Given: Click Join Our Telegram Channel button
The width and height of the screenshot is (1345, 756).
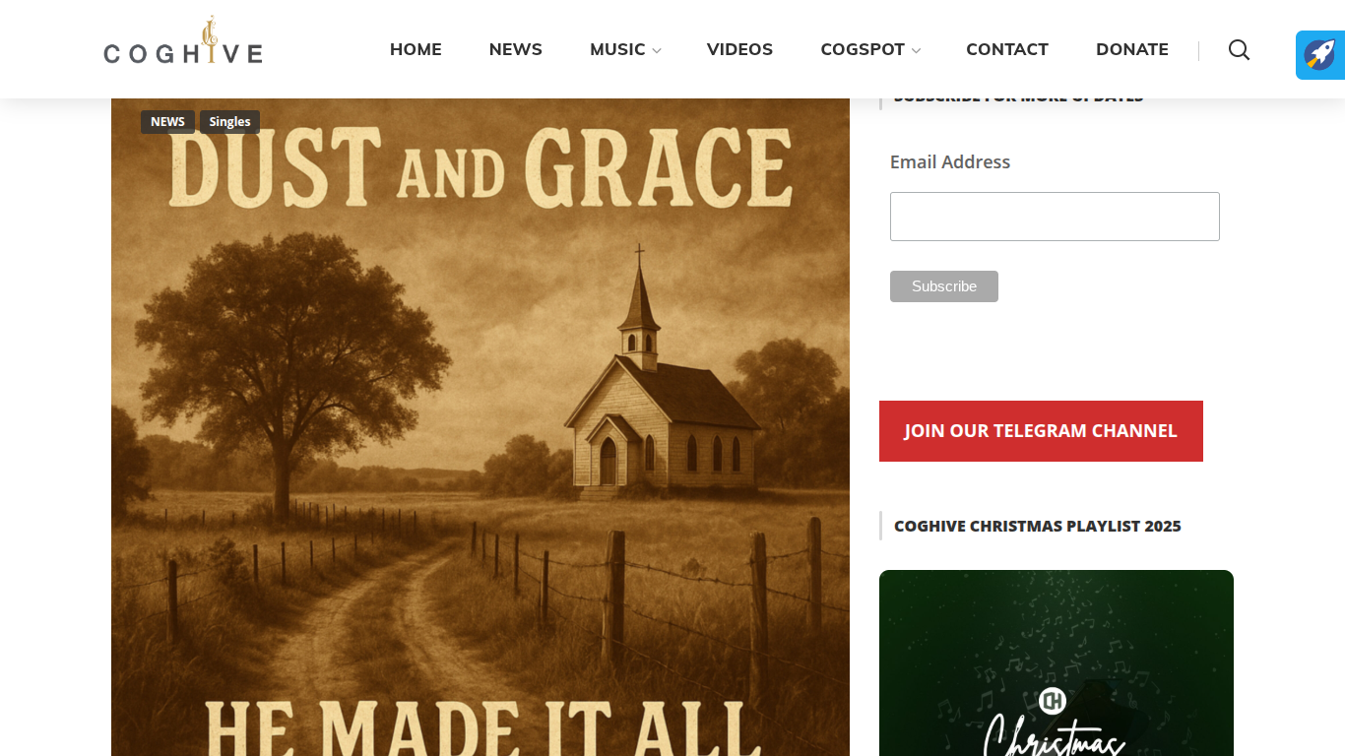Looking at the screenshot, I should (1041, 431).
